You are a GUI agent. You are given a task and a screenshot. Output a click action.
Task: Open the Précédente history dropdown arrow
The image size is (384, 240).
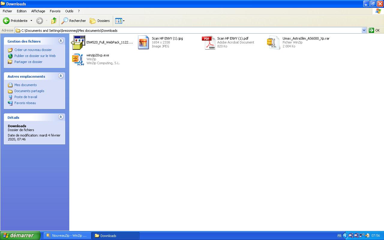click(x=31, y=21)
